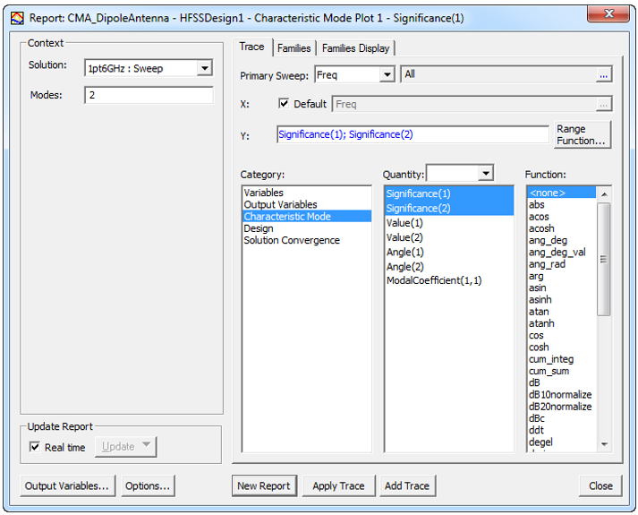Select Output Variables in Category list
The width and height of the screenshot is (638, 515).
[280, 204]
